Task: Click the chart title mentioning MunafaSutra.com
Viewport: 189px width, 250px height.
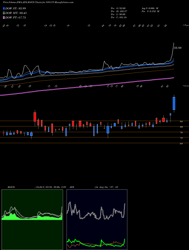Action: pyautogui.click(x=38, y=2)
